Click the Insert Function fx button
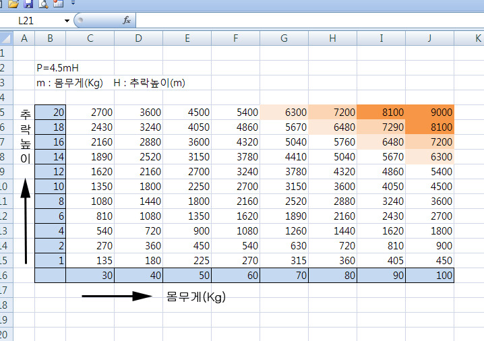This screenshot has width=484, height=341. [127, 21]
